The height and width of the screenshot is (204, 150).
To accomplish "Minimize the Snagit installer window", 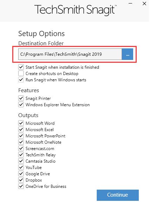I will tap(130, 4).
